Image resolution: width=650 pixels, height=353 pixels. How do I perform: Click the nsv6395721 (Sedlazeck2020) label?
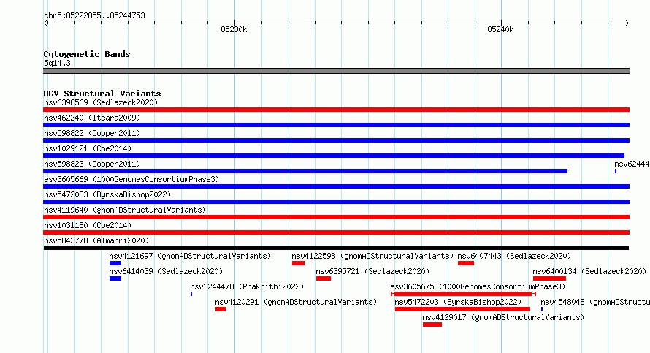[372, 271]
